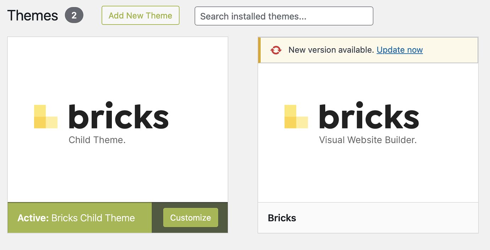The height and width of the screenshot is (250, 490).
Task: Click the Bricks theme's yellow brick logo
Action: click(296, 116)
